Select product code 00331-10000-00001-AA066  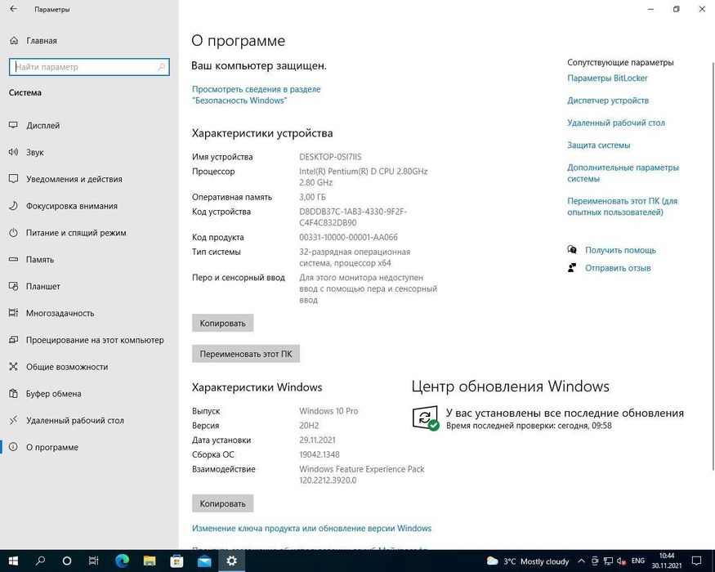(x=348, y=237)
